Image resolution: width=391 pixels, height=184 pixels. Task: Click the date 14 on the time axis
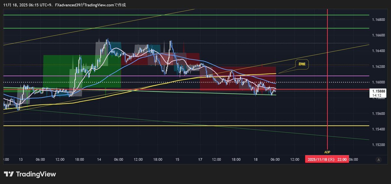coord(99,160)
